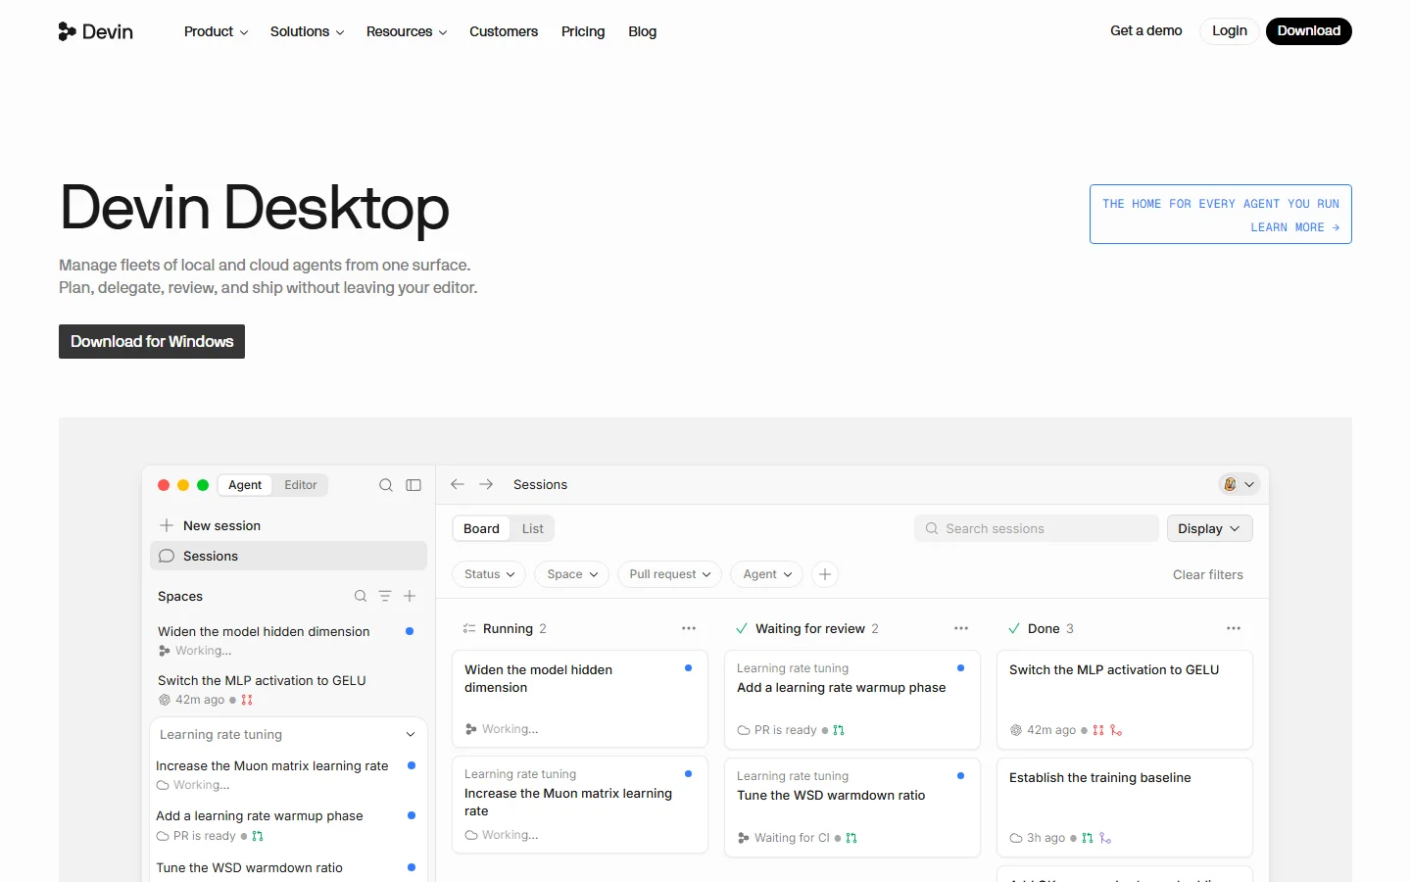The height and width of the screenshot is (882, 1411).
Task: Open the Establish the training baseline card
Action: pyautogui.click(x=1125, y=808)
